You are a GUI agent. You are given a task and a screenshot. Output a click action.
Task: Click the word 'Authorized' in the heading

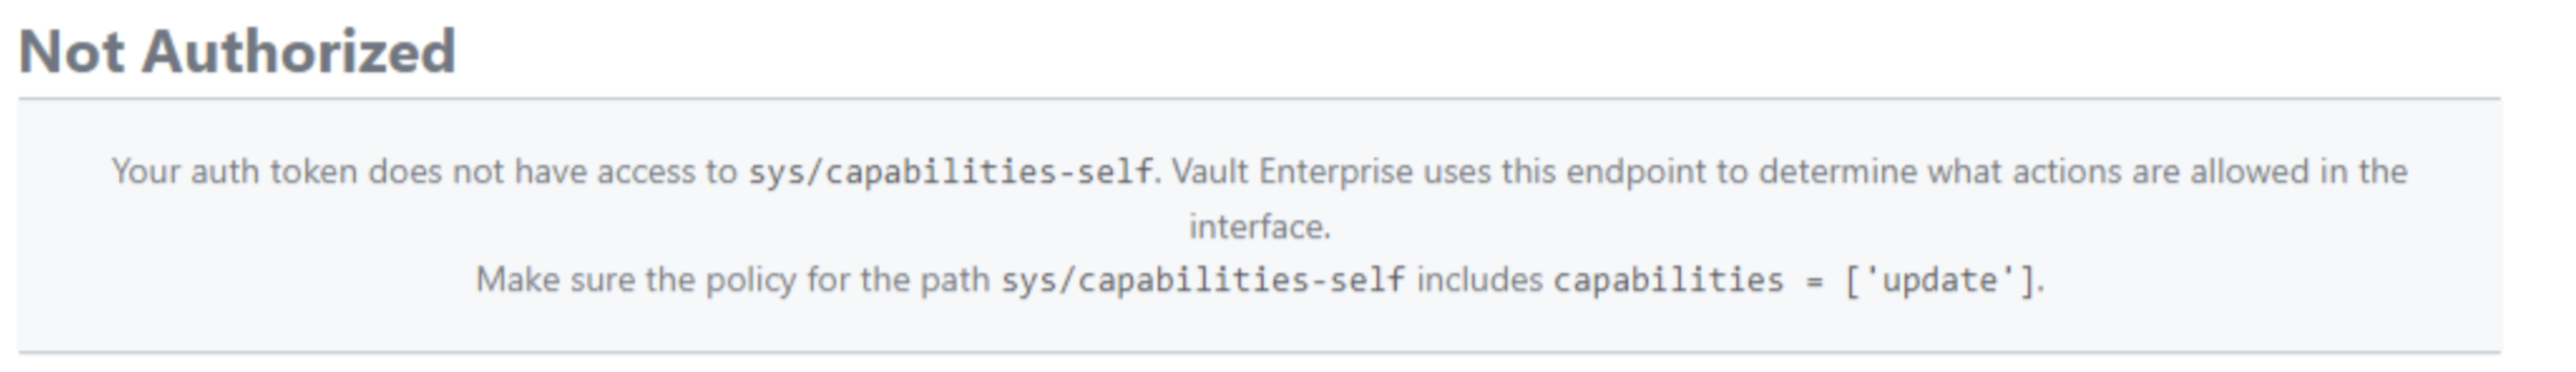(299, 52)
